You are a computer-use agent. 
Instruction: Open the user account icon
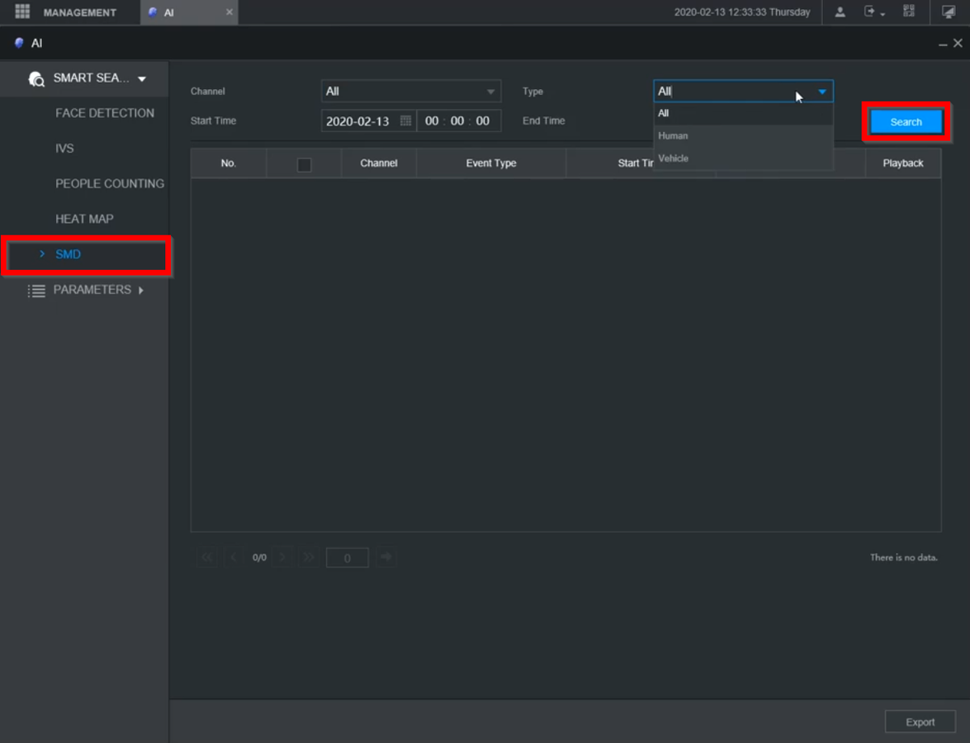click(x=840, y=12)
